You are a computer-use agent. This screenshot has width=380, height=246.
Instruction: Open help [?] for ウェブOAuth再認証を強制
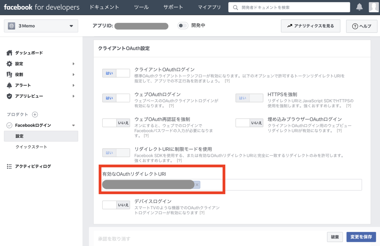(146, 136)
